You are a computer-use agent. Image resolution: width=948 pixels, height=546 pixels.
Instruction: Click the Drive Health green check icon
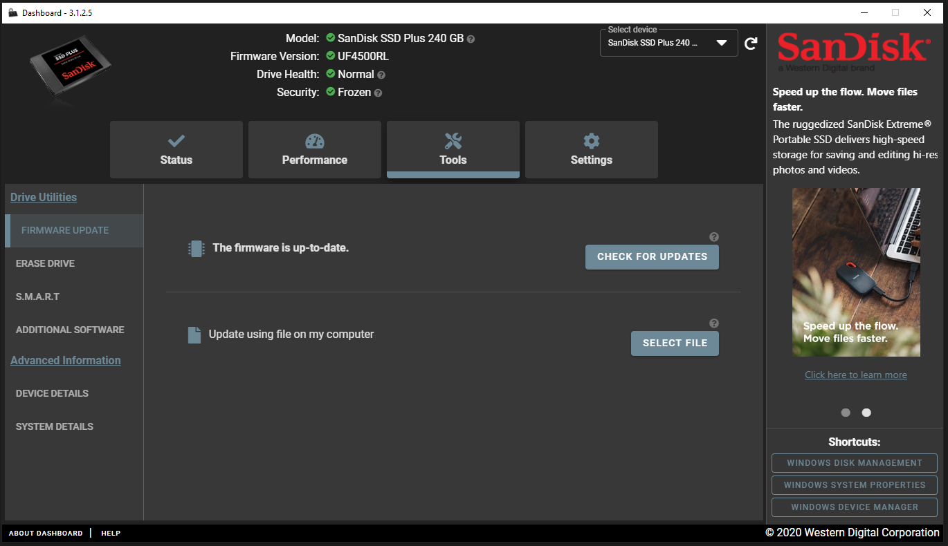click(x=331, y=74)
